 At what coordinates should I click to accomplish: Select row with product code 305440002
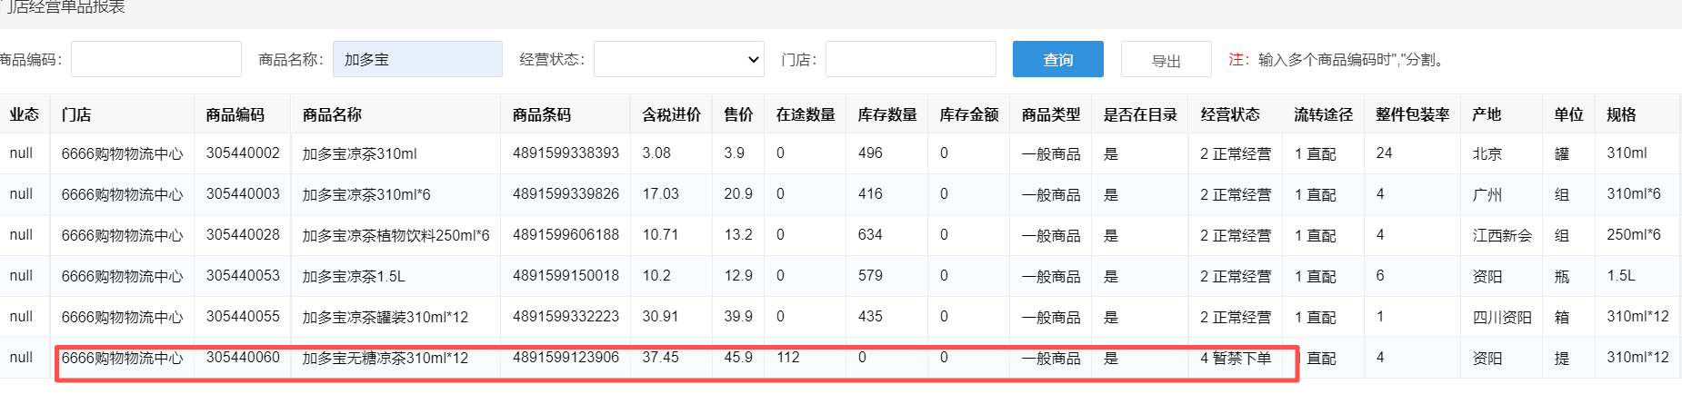pyautogui.click(x=243, y=153)
